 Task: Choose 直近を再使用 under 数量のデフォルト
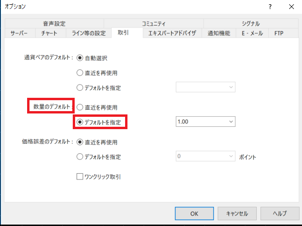80,107
